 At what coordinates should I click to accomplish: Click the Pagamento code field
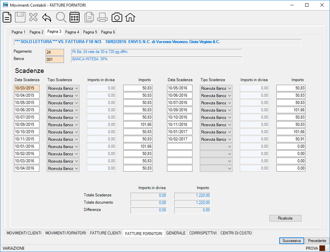pos(55,52)
